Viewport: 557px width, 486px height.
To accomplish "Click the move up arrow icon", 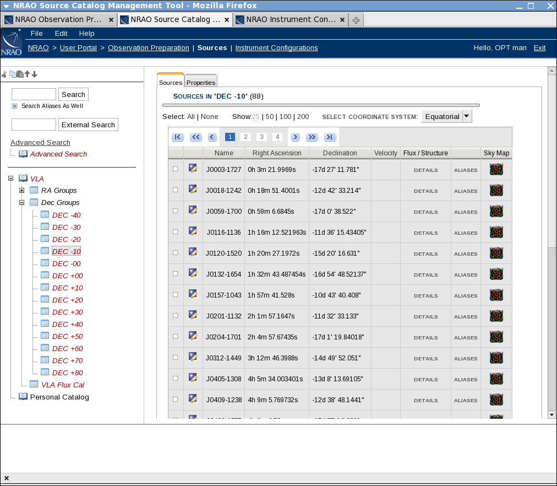I will (27, 74).
